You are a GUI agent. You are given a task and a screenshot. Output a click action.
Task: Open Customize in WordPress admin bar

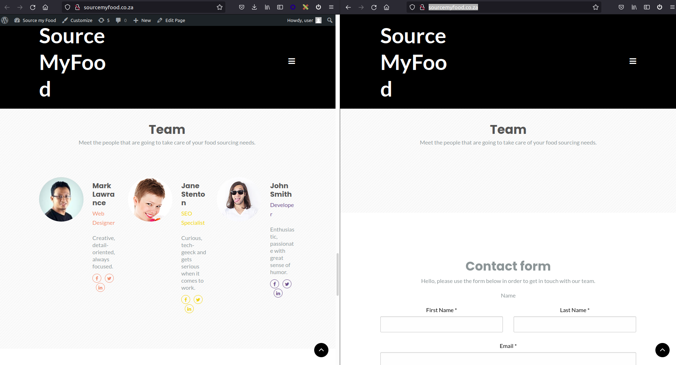pos(77,20)
